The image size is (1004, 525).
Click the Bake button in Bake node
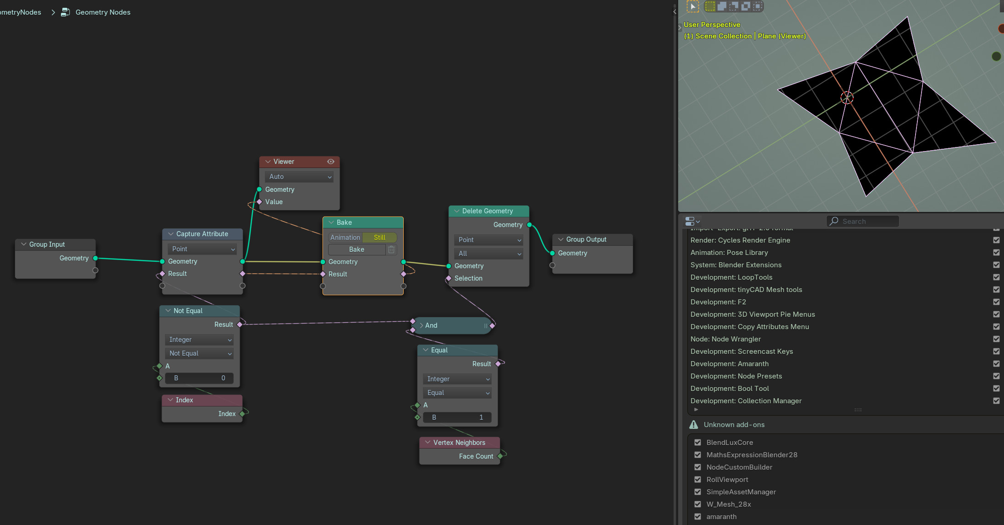[357, 249]
